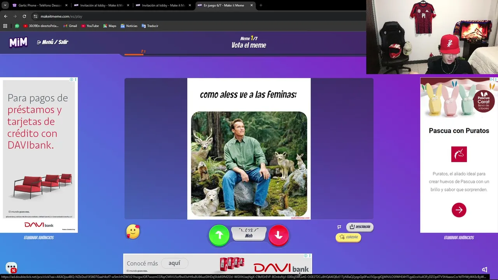Open YouTube bookmark
The image size is (498, 280).
[89, 26]
